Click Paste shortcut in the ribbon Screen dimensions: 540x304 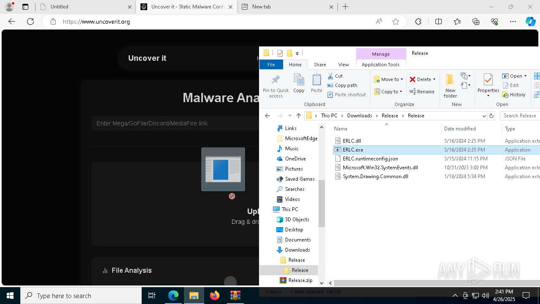[346, 95]
